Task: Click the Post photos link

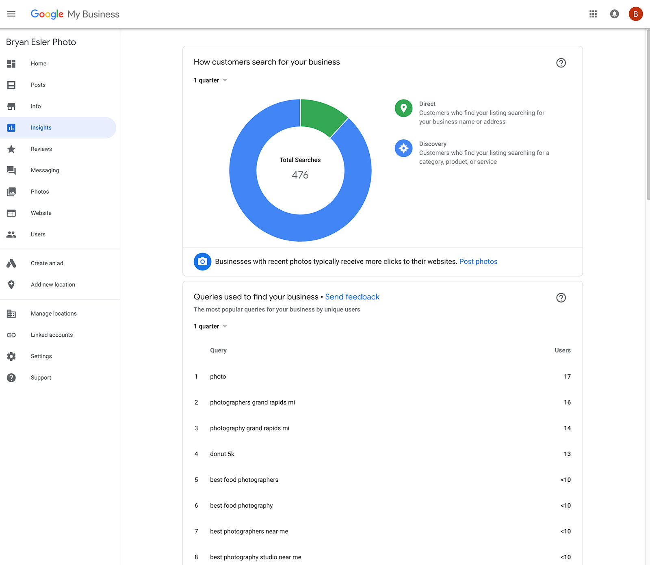Action: point(478,262)
